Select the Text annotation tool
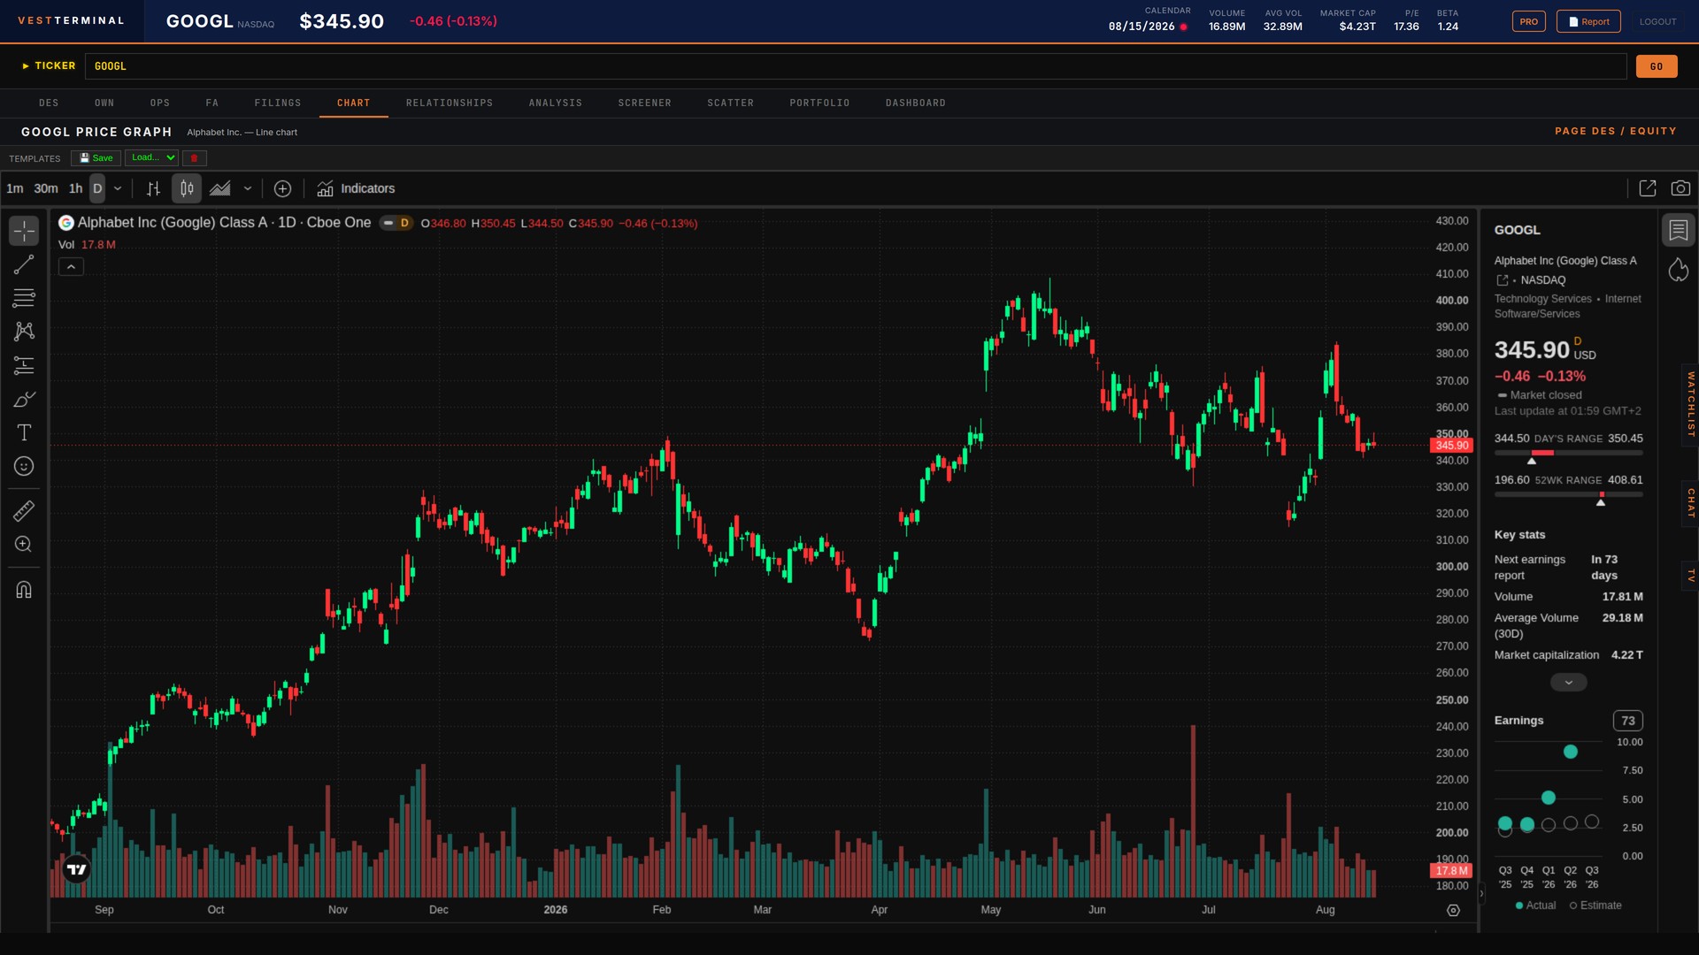 [x=24, y=432]
